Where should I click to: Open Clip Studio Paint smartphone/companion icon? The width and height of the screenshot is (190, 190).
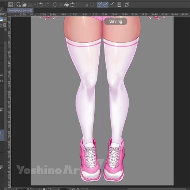click(119, 5)
